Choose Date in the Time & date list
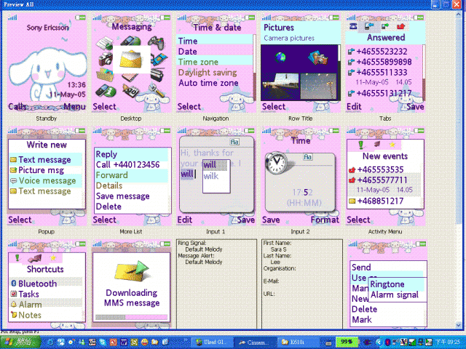This screenshot has width=466, height=349. (x=215, y=52)
